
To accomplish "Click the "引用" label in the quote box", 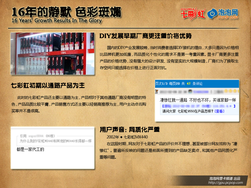I will 23,136.
